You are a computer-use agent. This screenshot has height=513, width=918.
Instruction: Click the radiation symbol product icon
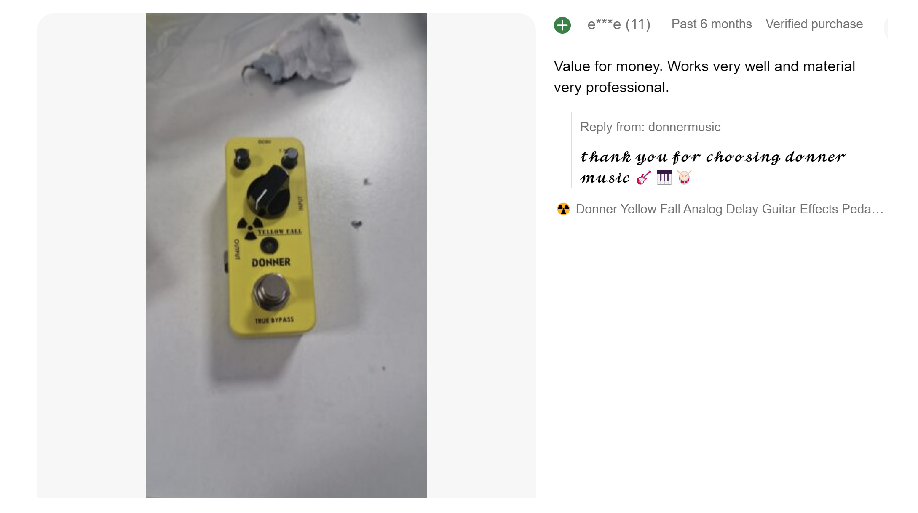pos(563,209)
